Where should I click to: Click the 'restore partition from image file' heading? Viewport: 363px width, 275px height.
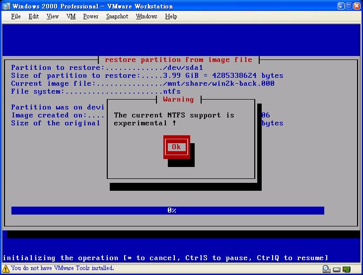178,60
